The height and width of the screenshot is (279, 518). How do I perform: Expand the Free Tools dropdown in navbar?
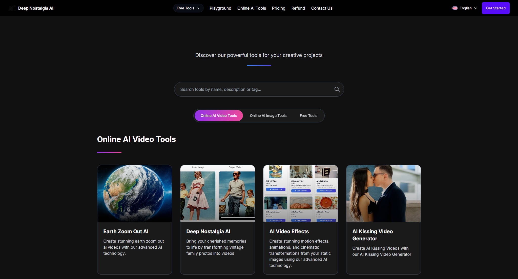click(x=188, y=8)
